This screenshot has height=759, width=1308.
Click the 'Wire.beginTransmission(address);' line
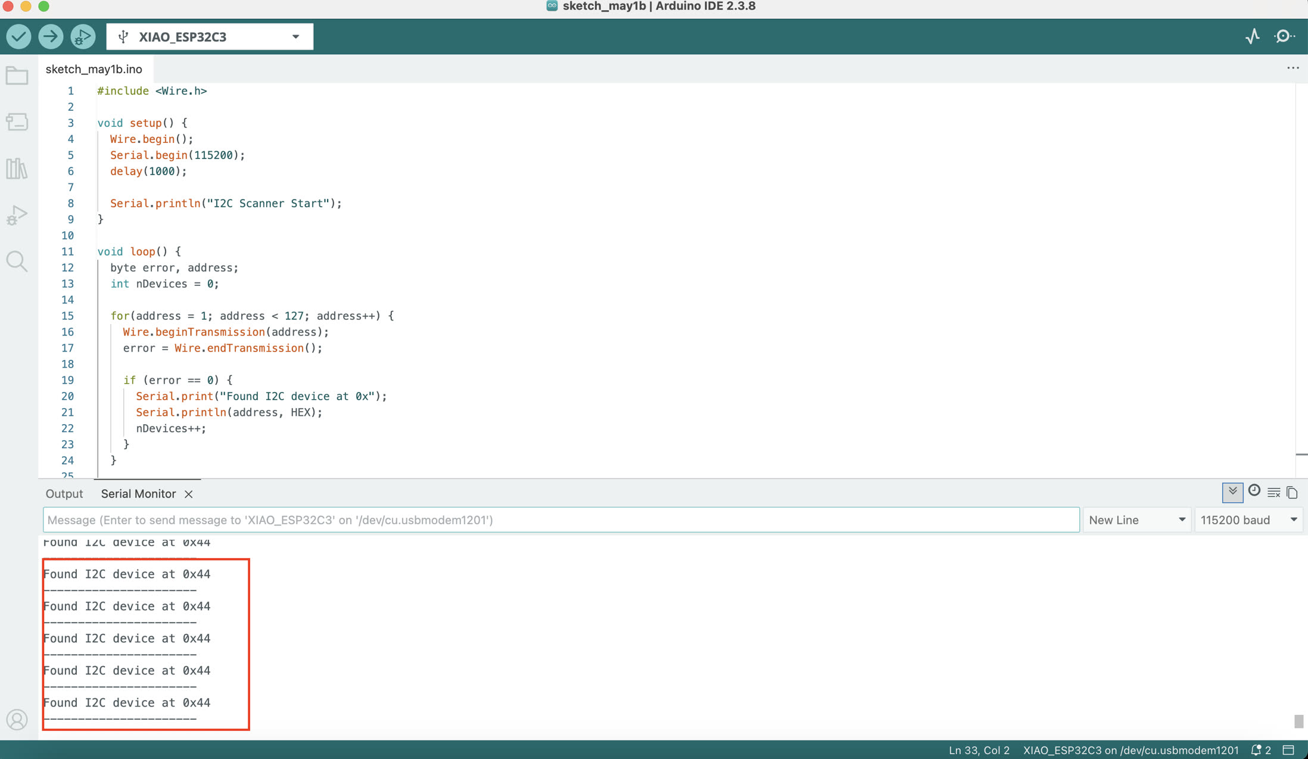click(x=226, y=332)
